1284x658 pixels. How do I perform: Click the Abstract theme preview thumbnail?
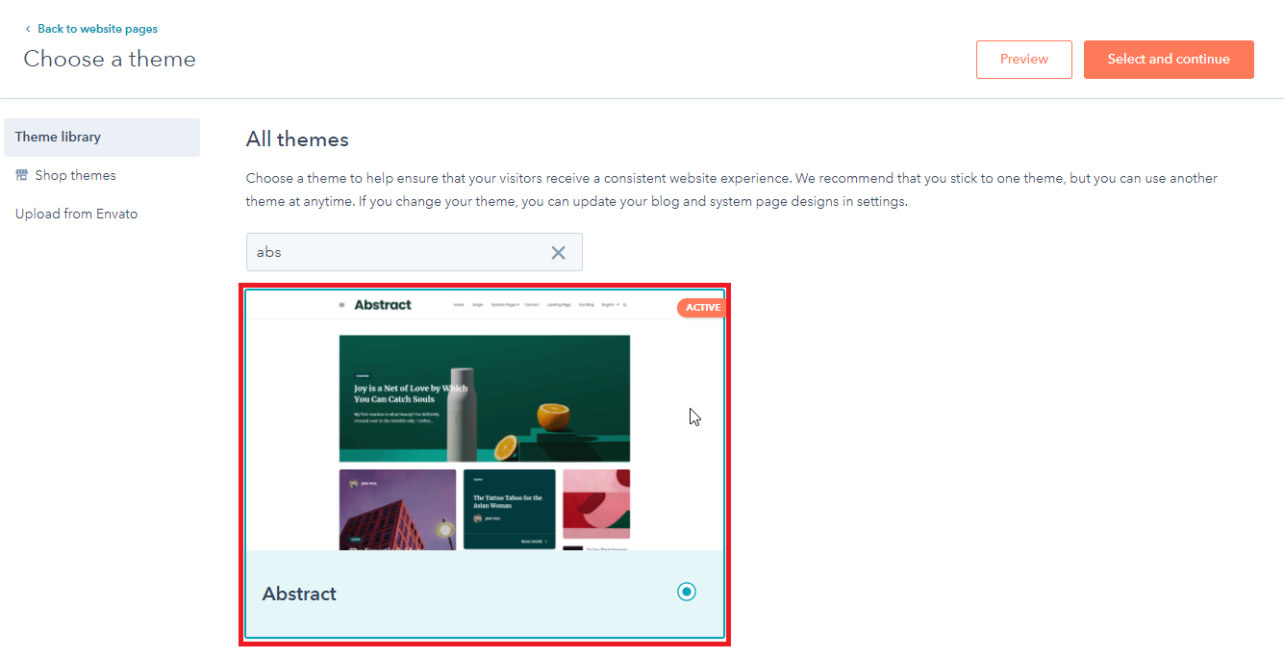pyautogui.click(x=485, y=420)
